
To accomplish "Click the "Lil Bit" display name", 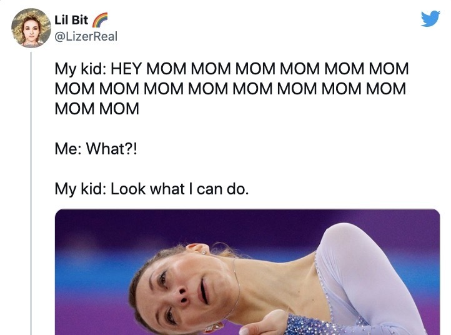I will click(71, 20).
